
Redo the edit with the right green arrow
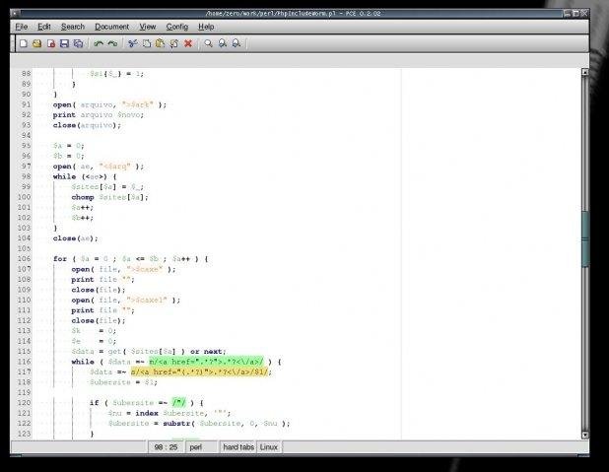pos(112,43)
